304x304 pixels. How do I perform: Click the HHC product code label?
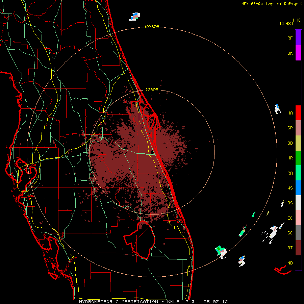pos(297,20)
